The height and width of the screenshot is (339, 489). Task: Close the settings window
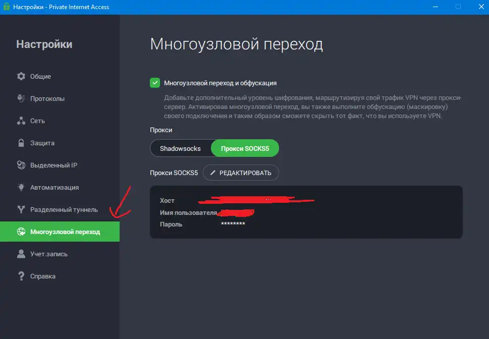tap(481, 7)
